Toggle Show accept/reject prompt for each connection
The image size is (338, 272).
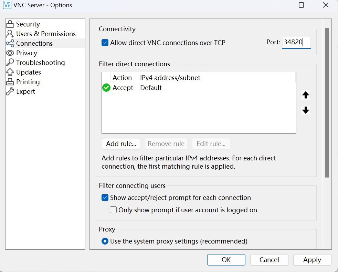[x=105, y=197]
